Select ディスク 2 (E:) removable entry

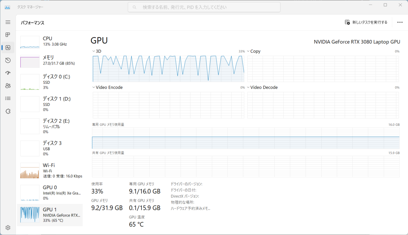(50, 126)
